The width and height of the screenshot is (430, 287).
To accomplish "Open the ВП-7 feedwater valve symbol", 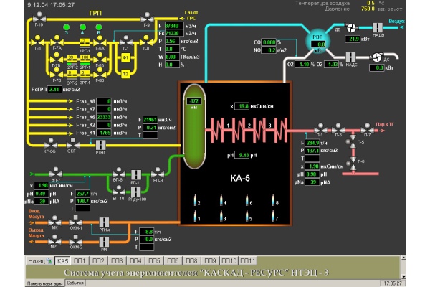I will (56, 174).
